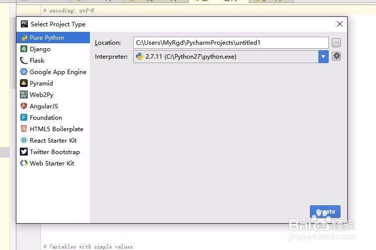Select Web Starter Kit project type
This screenshot has width=376, height=250.
(53, 164)
